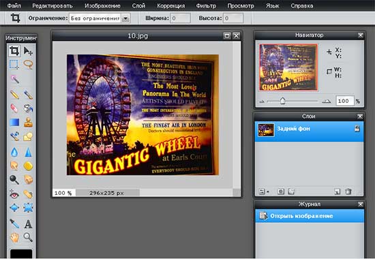
Task: Click the layer mask icon in Слои
Action: click(x=281, y=192)
